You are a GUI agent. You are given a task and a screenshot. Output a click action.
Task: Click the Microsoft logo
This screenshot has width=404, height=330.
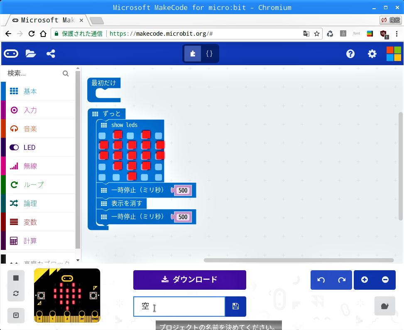coord(394,54)
